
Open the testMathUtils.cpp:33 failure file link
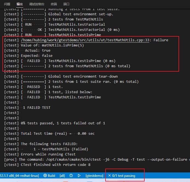(85, 40)
